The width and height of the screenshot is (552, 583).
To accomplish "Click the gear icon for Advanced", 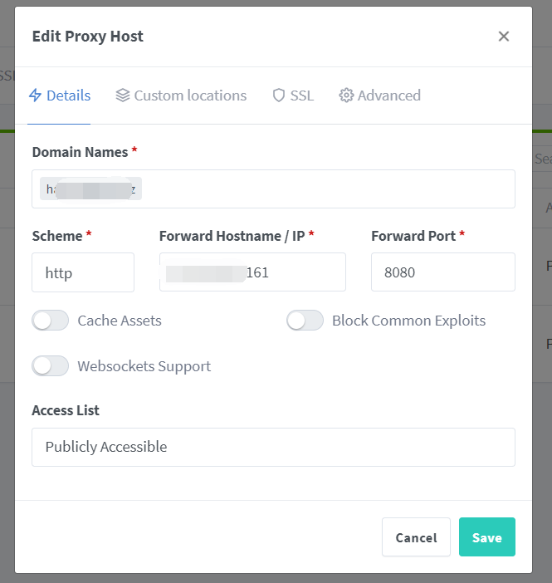I will pyautogui.click(x=346, y=96).
